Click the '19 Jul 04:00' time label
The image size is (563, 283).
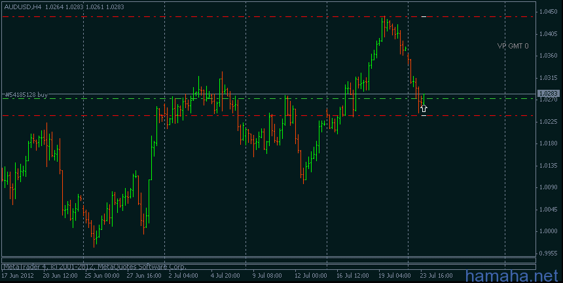(395, 275)
